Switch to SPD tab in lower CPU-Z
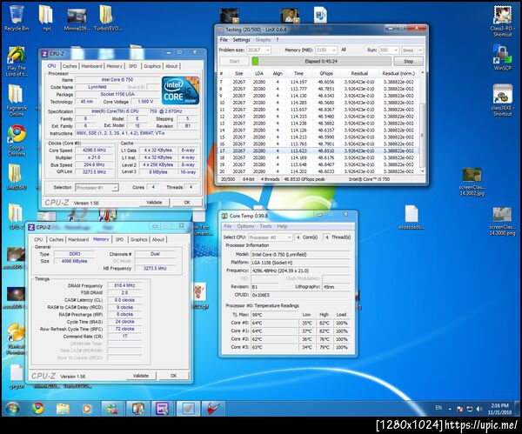The height and width of the screenshot is (434, 522). [119, 240]
